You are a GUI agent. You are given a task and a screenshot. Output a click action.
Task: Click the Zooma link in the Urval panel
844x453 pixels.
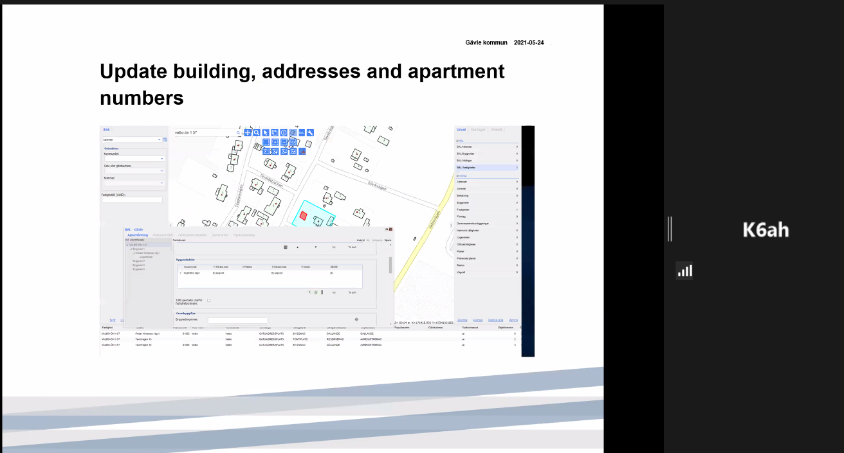pyautogui.click(x=461, y=319)
